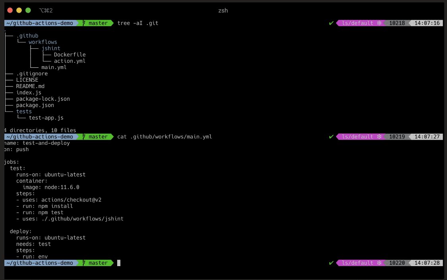The width and height of the screenshot is (447, 280).
Task: Click the green checkmark next to 10220
Action: click(331, 263)
